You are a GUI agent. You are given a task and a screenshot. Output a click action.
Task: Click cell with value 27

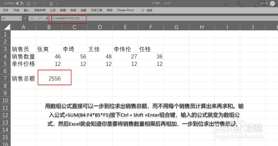125,57
